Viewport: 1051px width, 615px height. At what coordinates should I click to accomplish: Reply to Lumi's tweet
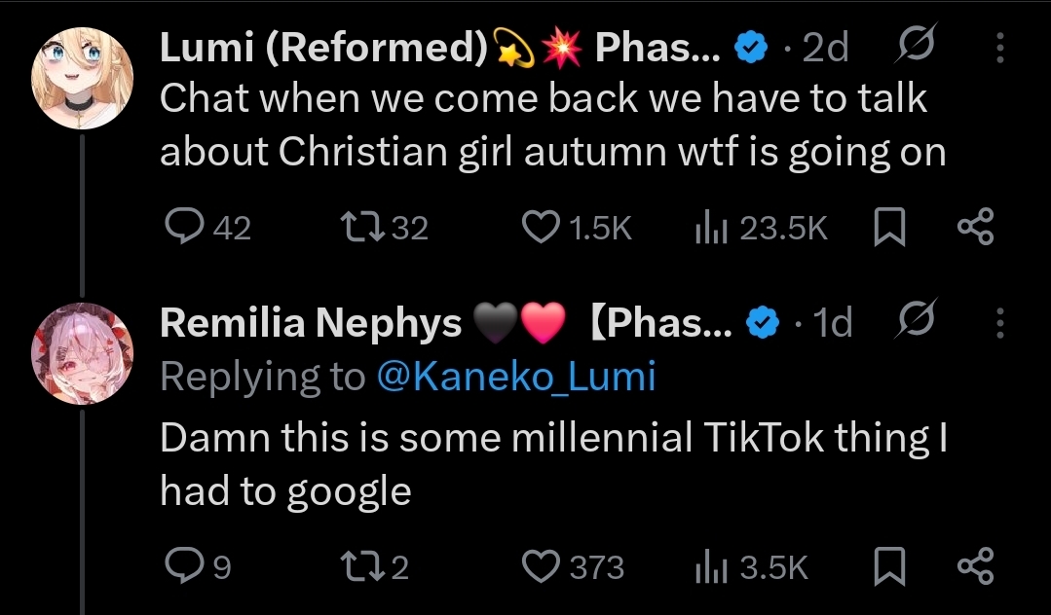182,228
